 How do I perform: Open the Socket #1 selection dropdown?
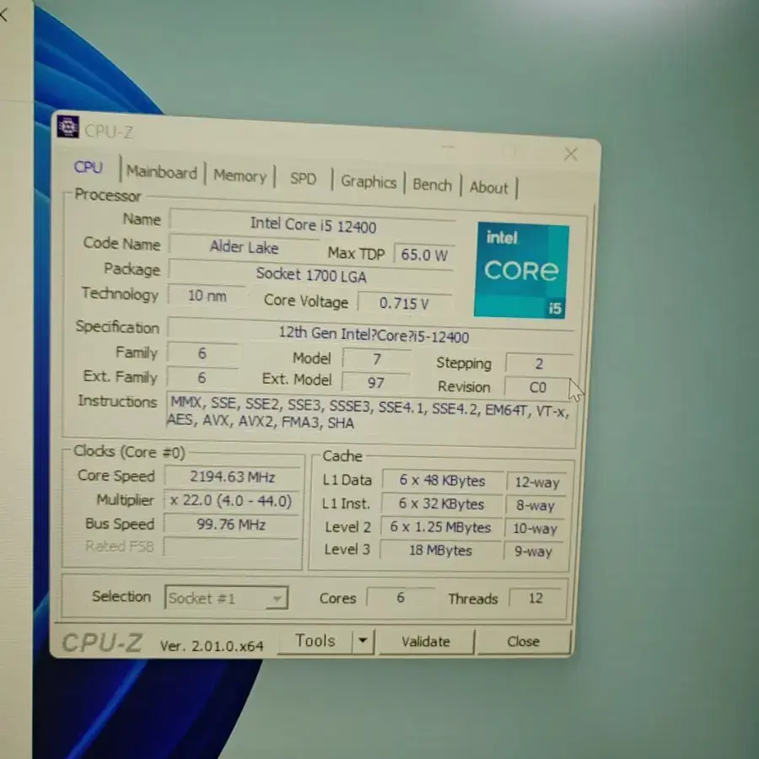coord(226,598)
